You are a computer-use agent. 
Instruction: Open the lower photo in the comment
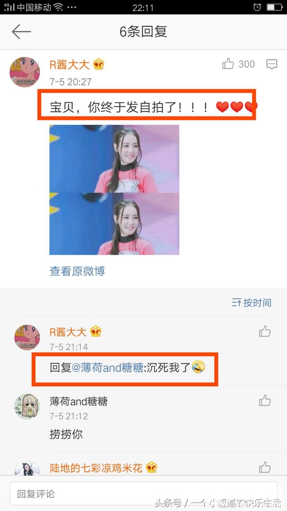coord(114,223)
